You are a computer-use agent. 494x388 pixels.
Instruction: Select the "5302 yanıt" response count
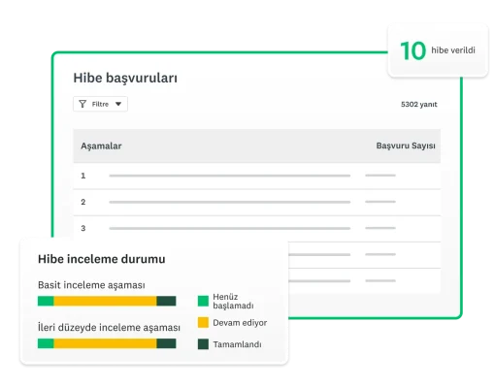419,105
